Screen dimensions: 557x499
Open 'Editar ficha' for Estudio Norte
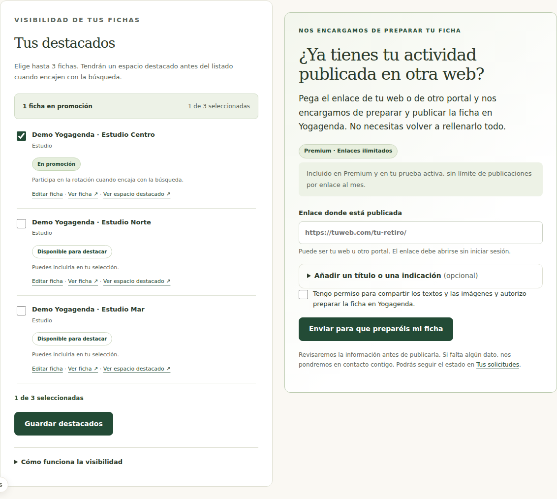47,281
